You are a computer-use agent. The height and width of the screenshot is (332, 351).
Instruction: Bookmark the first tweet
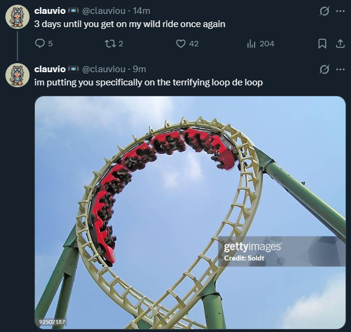[x=322, y=43]
